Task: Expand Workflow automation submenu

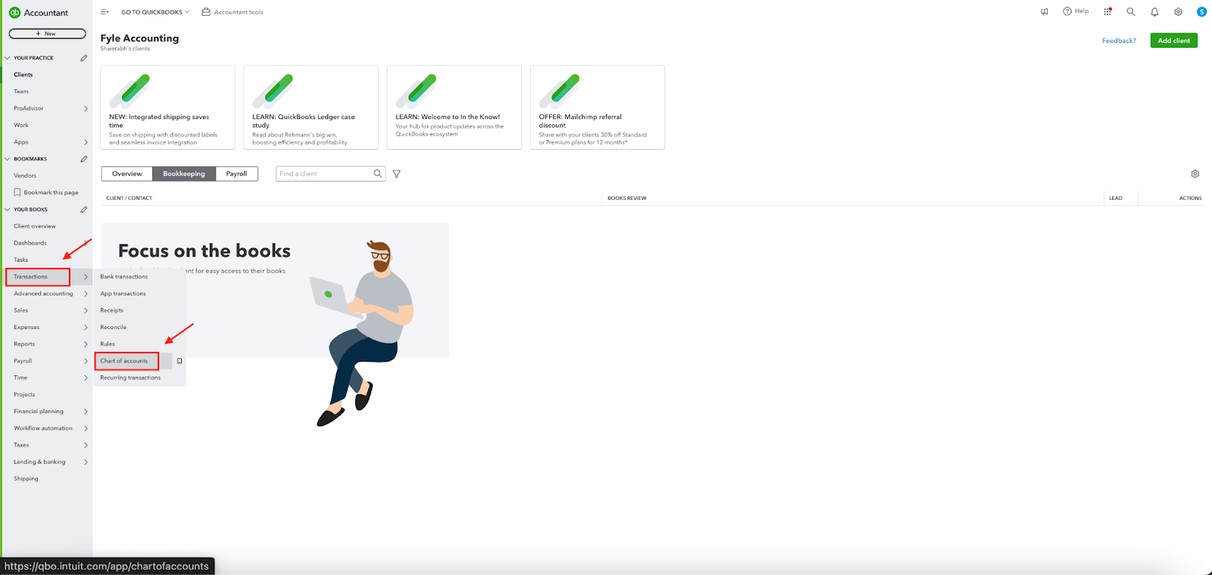Action: tap(86, 428)
